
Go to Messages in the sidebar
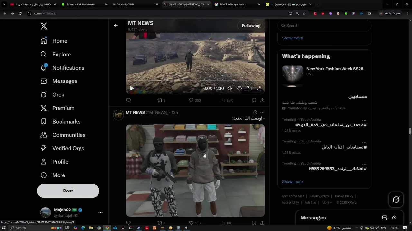coord(59,81)
